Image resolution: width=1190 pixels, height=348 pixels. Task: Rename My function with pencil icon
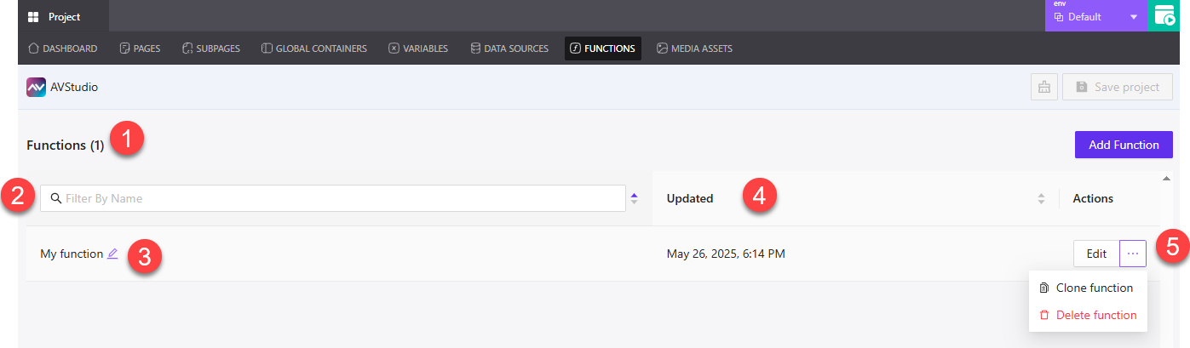tap(112, 254)
